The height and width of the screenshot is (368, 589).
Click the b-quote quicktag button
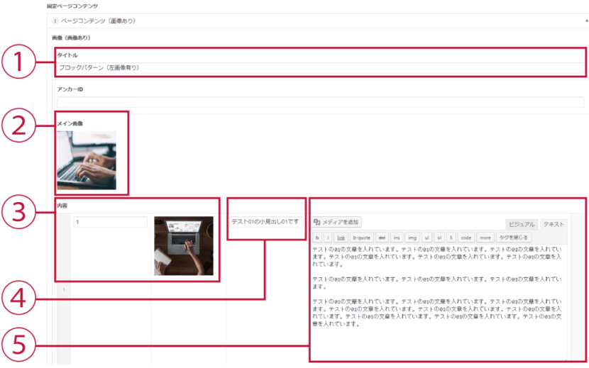[361, 238]
